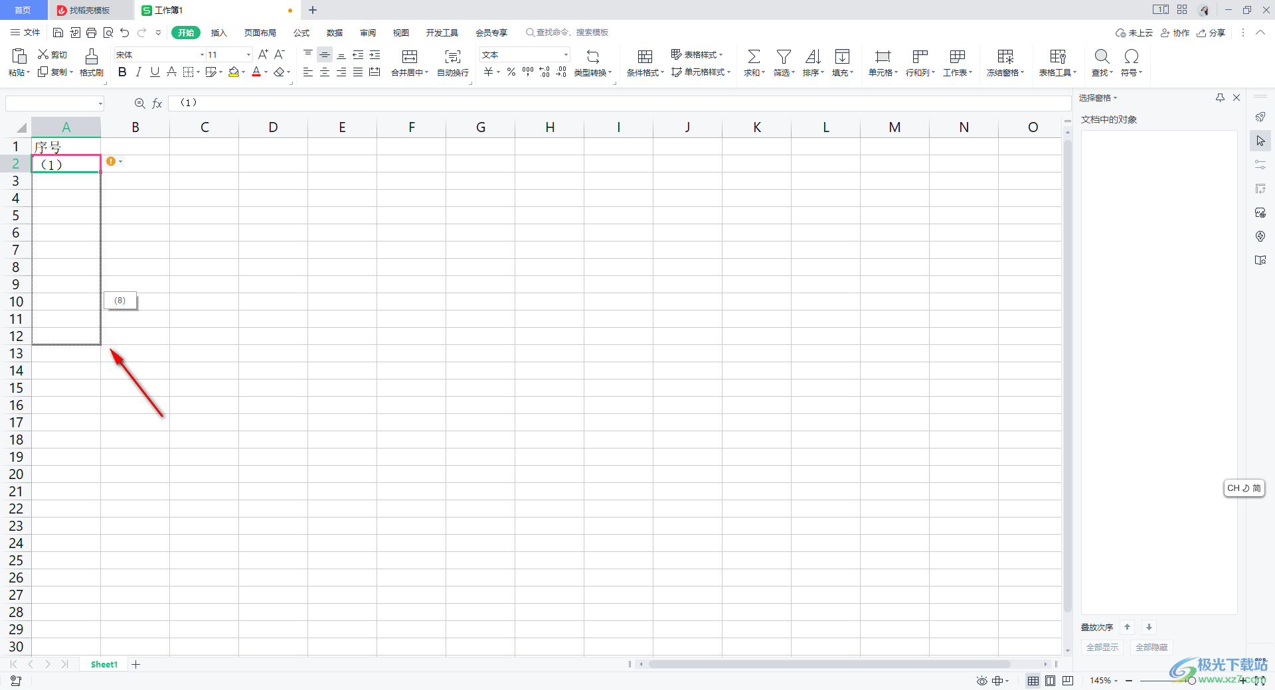The height and width of the screenshot is (690, 1275).
Task: Toggle underline formatting
Action: click(155, 72)
